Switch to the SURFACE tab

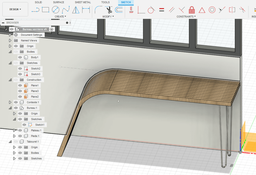point(58,2)
